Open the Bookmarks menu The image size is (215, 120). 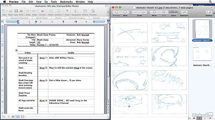click(66, 2)
